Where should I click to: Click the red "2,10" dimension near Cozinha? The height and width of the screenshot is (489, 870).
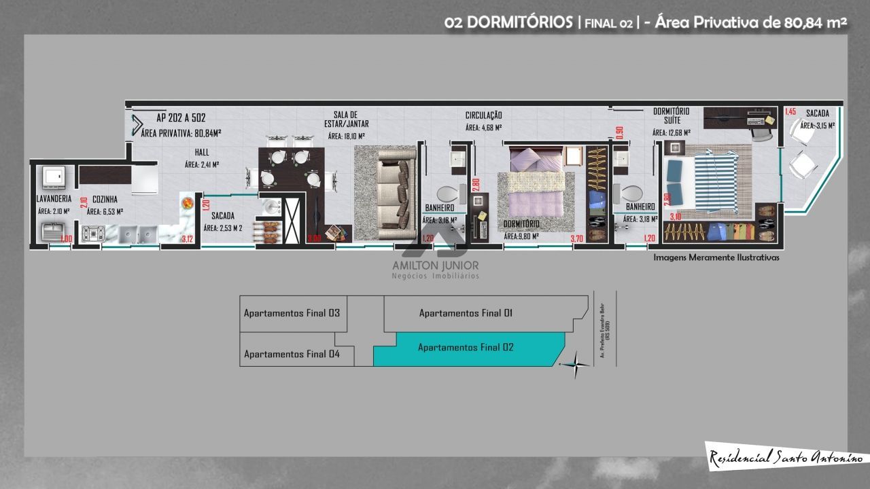click(x=84, y=202)
